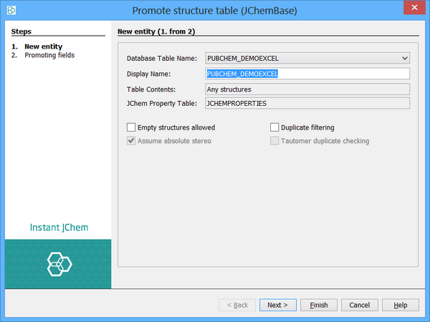Image resolution: width=430 pixels, height=322 pixels.
Task: Click into the Display Name field
Action: (307, 74)
